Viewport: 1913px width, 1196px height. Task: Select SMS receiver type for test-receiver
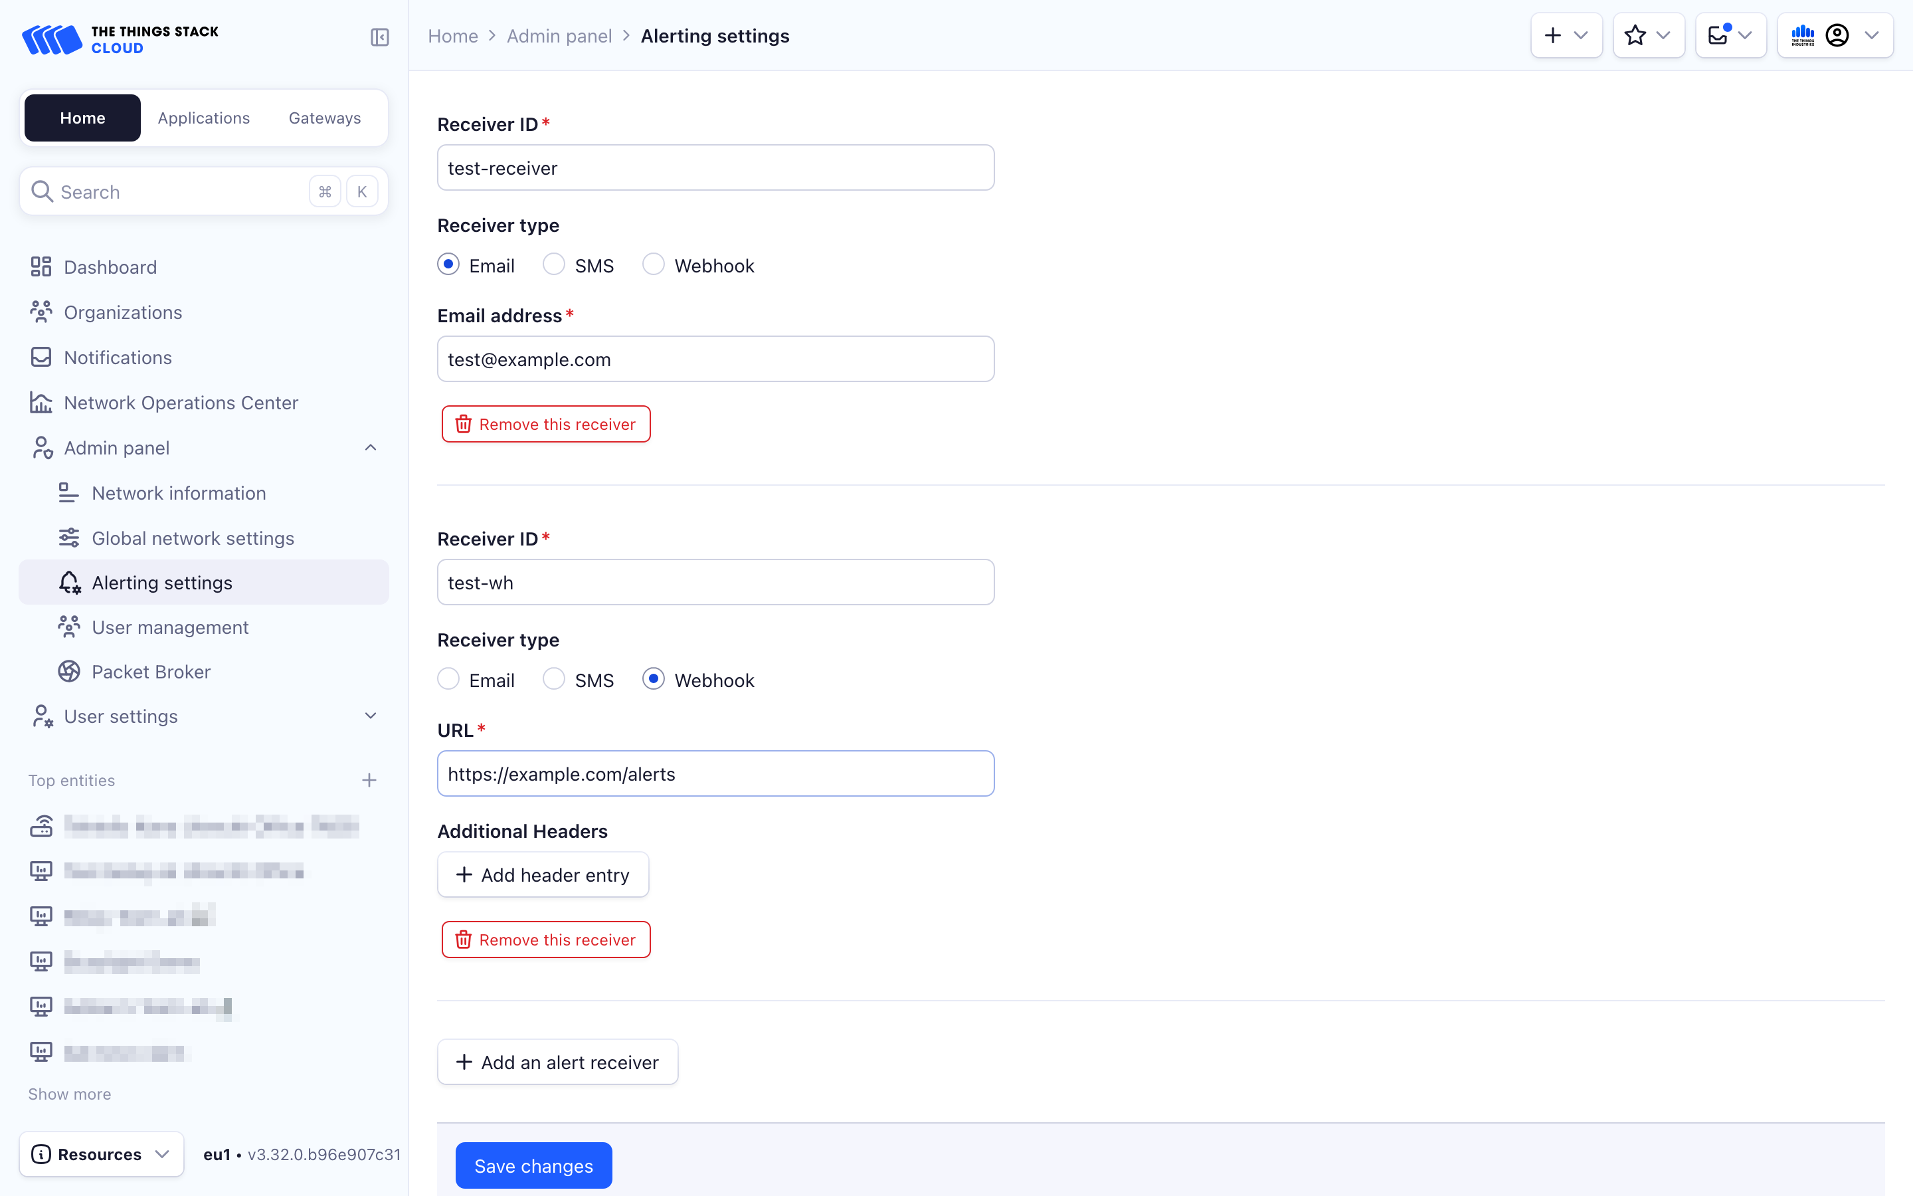553,264
